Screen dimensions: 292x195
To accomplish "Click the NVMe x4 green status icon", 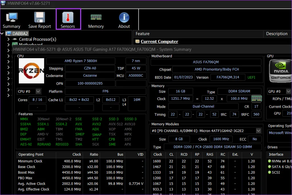I will coord(269,161).
